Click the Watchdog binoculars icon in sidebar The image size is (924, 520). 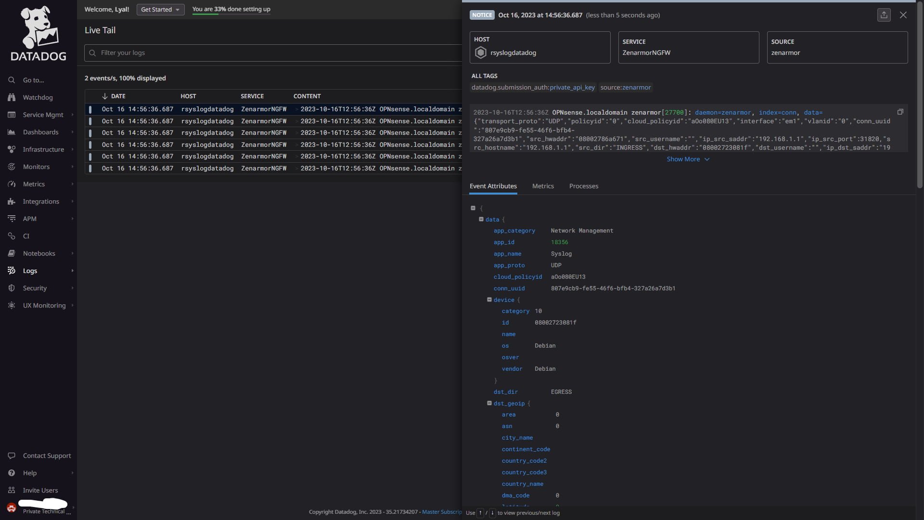[x=12, y=97]
